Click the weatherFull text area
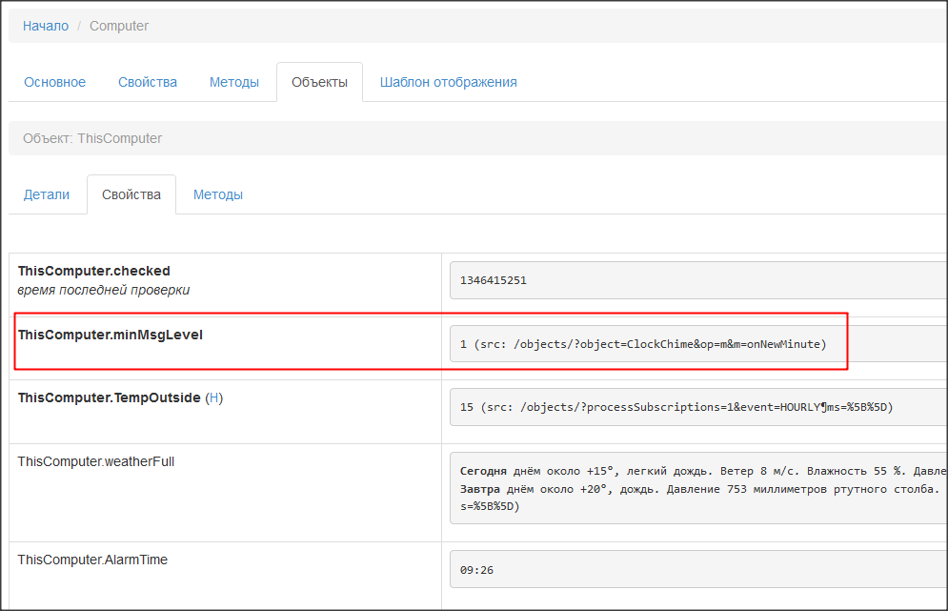 click(x=696, y=488)
